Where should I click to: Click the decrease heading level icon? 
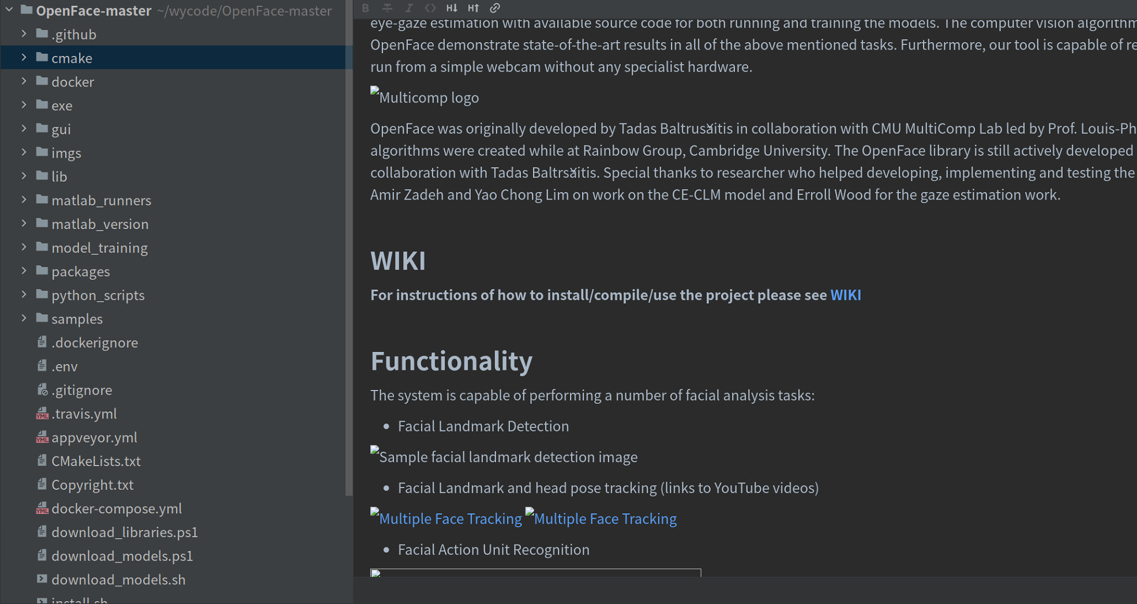(x=451, y=8)
